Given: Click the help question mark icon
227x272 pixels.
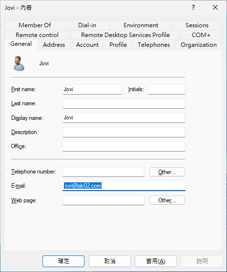Looking at the screenshot, I should coord(193,7).
